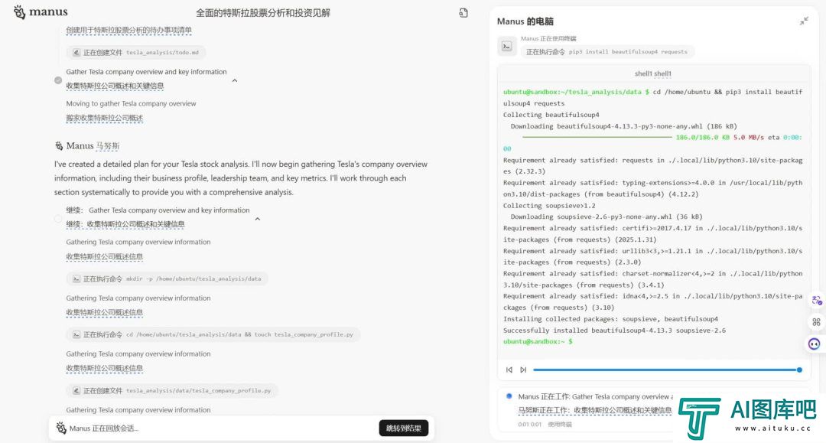
Task: Click the file icon in the tesla_company_profile.py create chip
Action: tap(76, 391)
